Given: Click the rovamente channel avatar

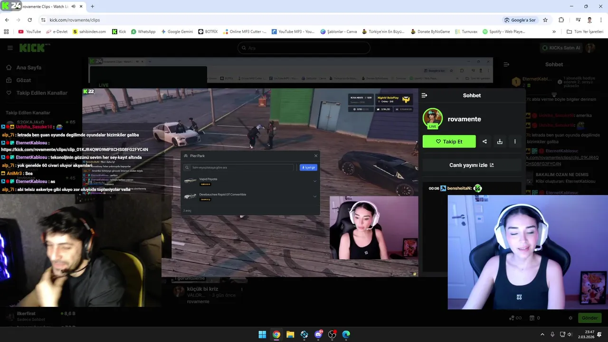Looking at the screenshot, I should 433,119.
